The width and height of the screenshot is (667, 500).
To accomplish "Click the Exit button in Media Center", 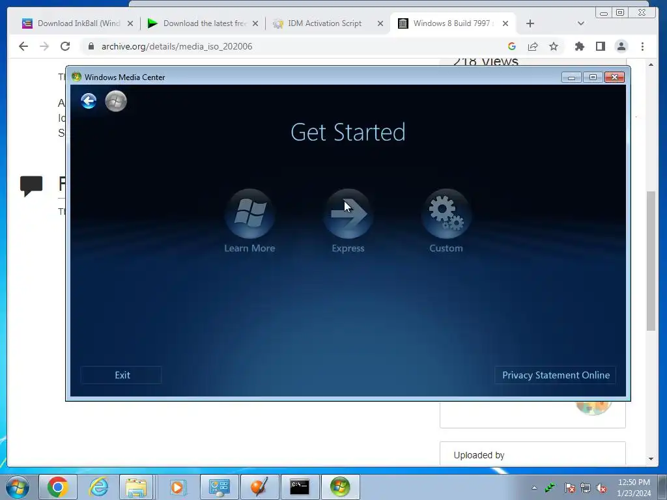I will [x=121, y=375].
